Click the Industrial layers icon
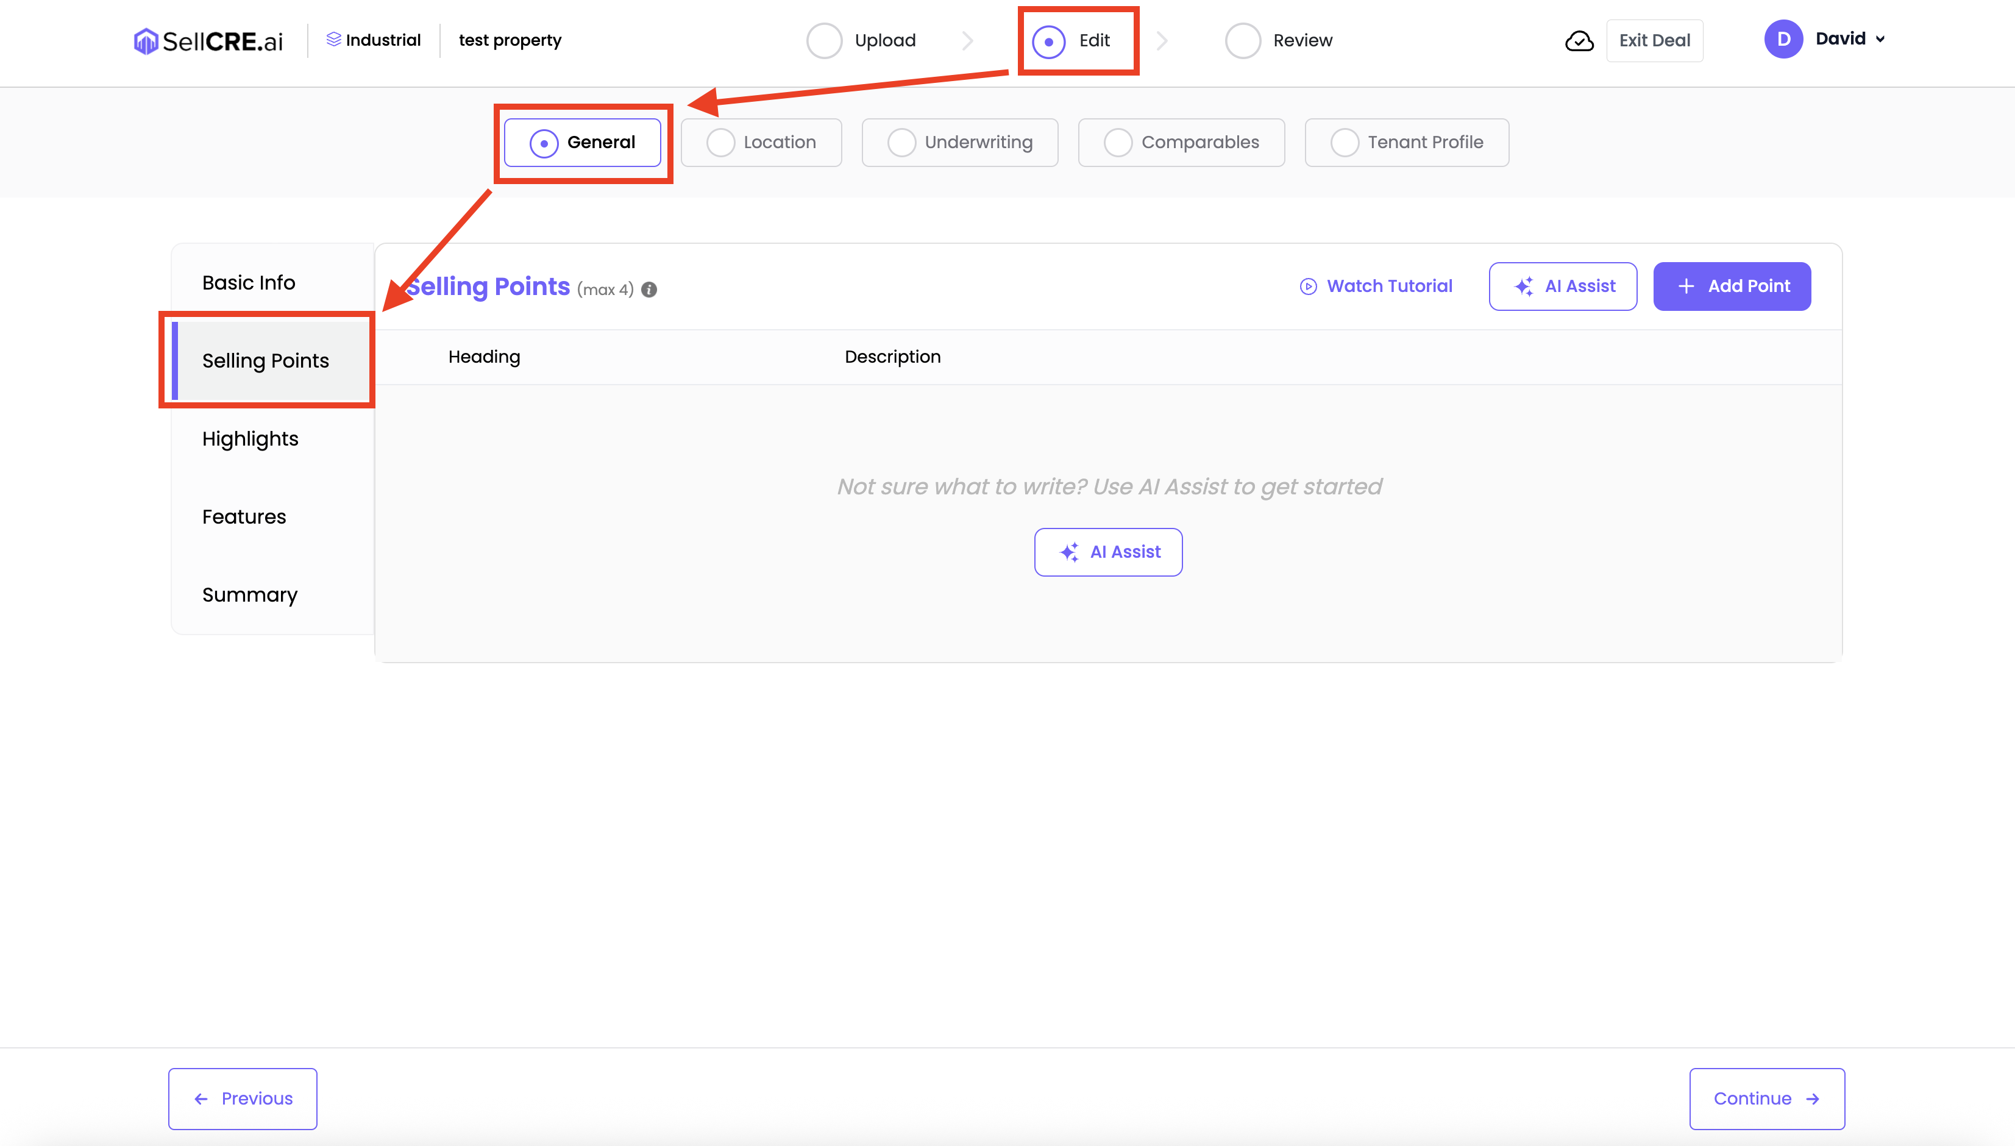 pos(333,40)
